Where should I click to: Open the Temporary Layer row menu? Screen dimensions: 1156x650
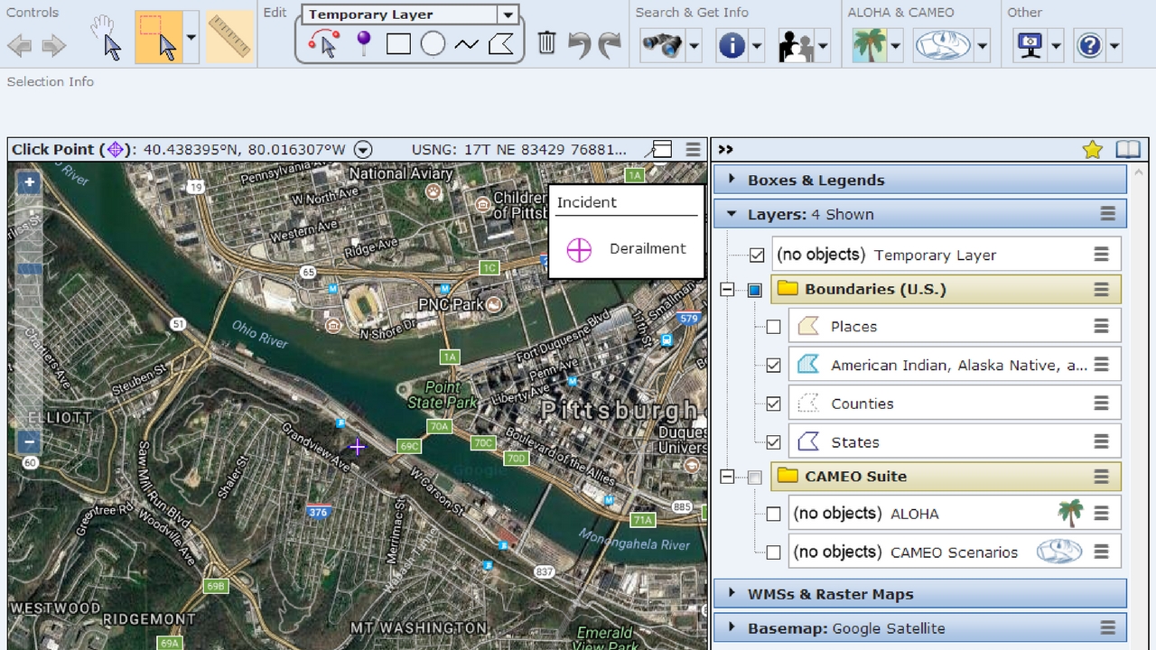(x=1101, y=255)
